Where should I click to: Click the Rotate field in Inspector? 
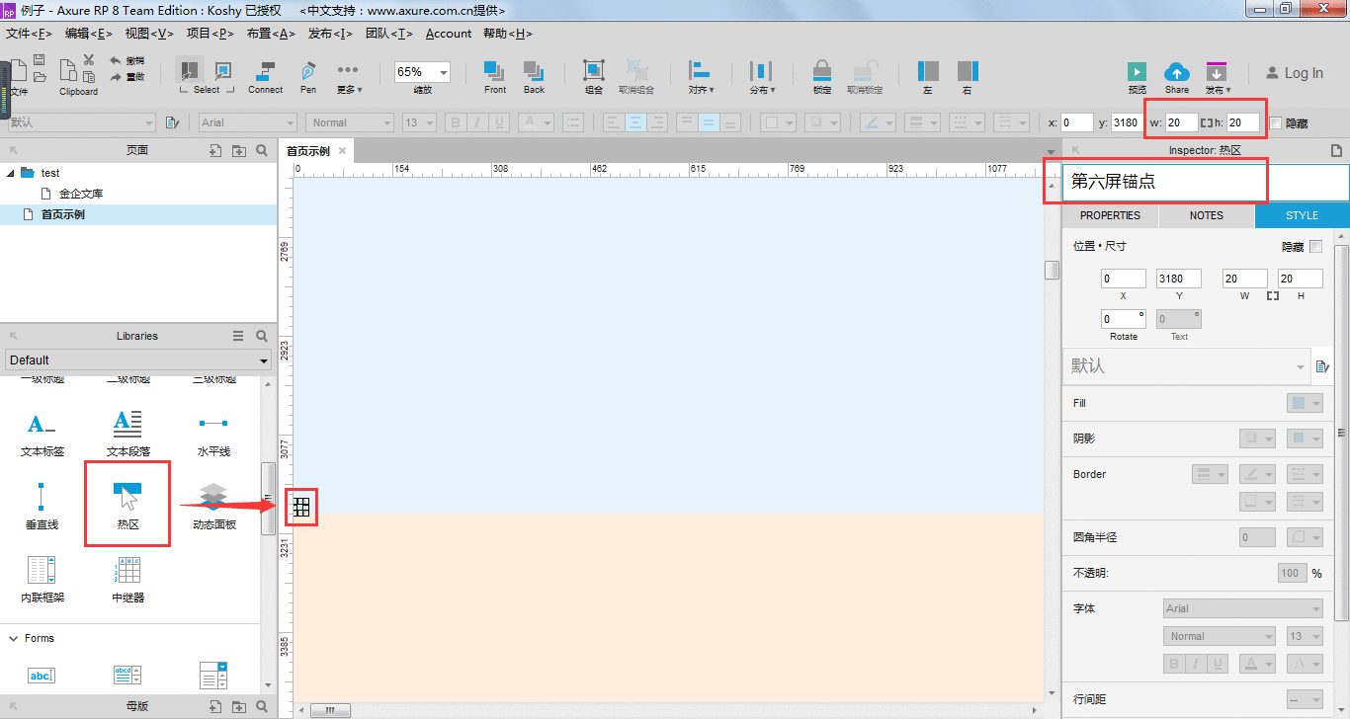(1124, 319)
